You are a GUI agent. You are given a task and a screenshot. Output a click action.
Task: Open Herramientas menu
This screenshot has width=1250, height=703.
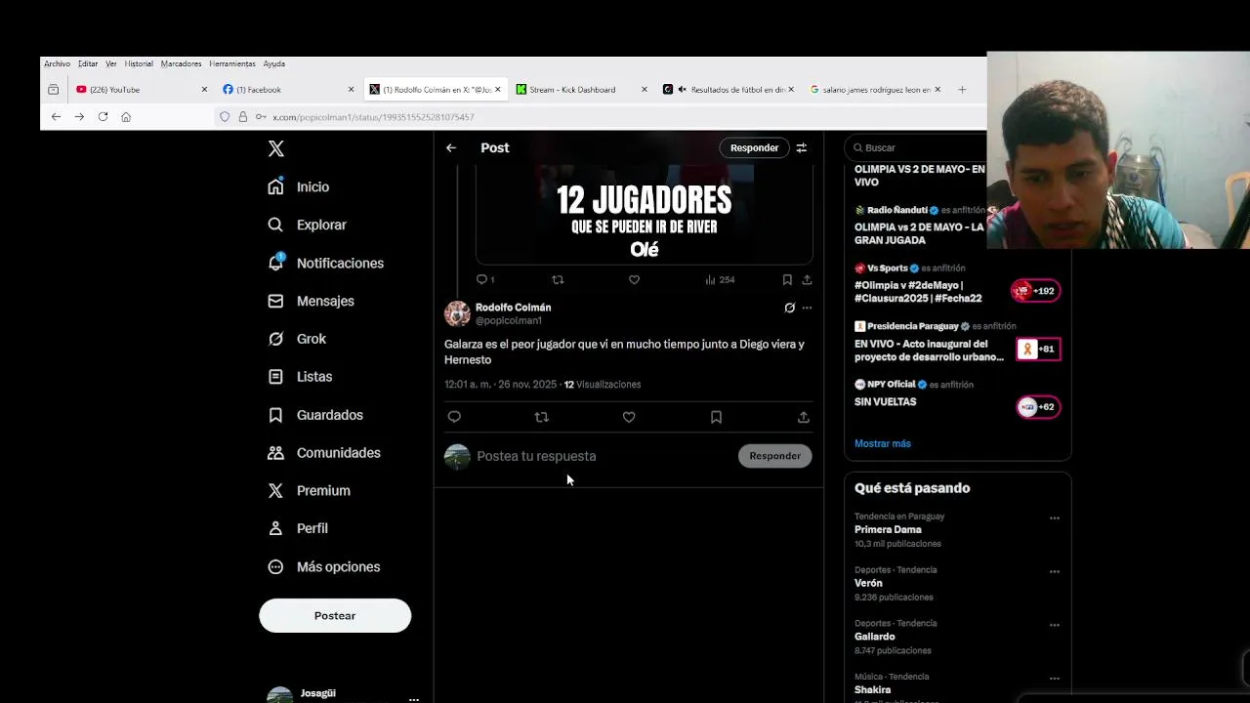click(x=232, y=63)
